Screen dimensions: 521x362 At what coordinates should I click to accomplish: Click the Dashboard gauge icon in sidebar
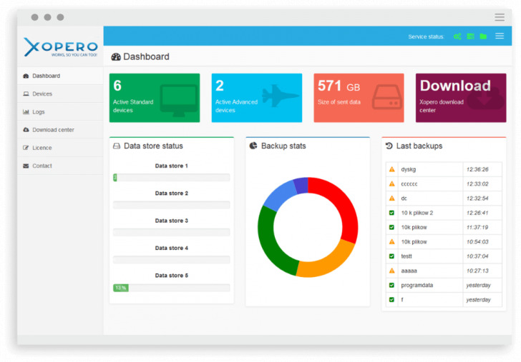[x=26, y=76]
